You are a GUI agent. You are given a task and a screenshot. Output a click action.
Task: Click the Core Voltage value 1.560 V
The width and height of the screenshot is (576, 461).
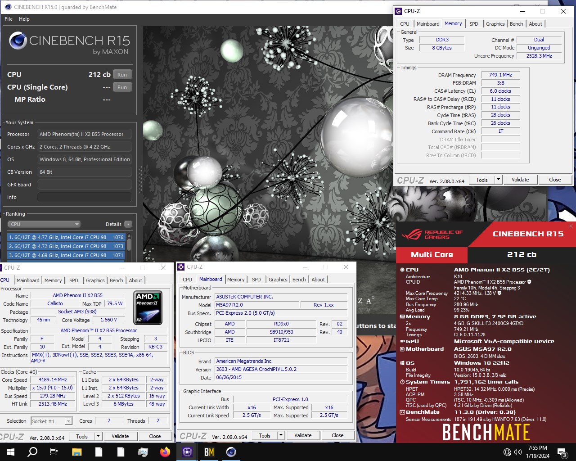coord(108,320)
